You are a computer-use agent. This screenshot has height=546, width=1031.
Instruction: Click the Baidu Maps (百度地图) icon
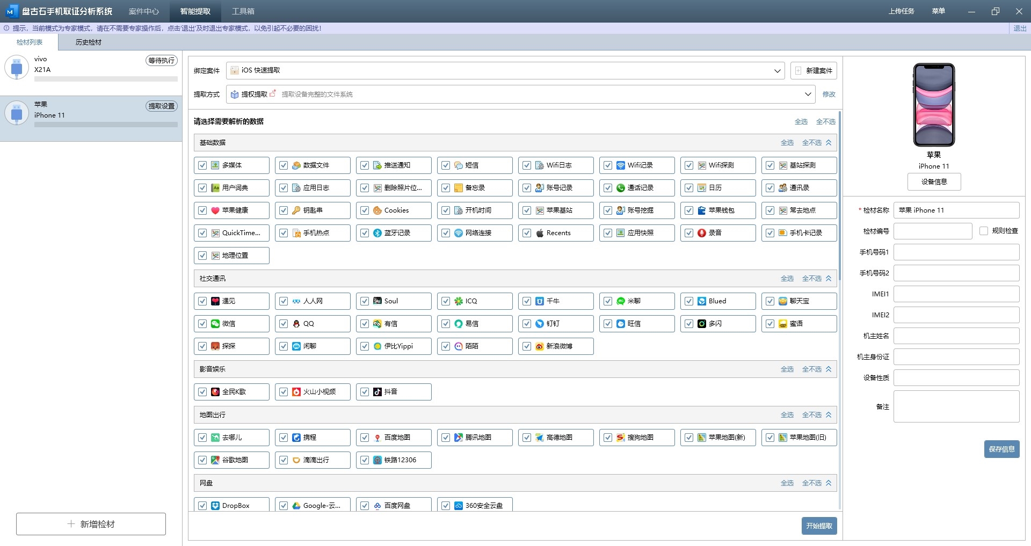[377, 438]
